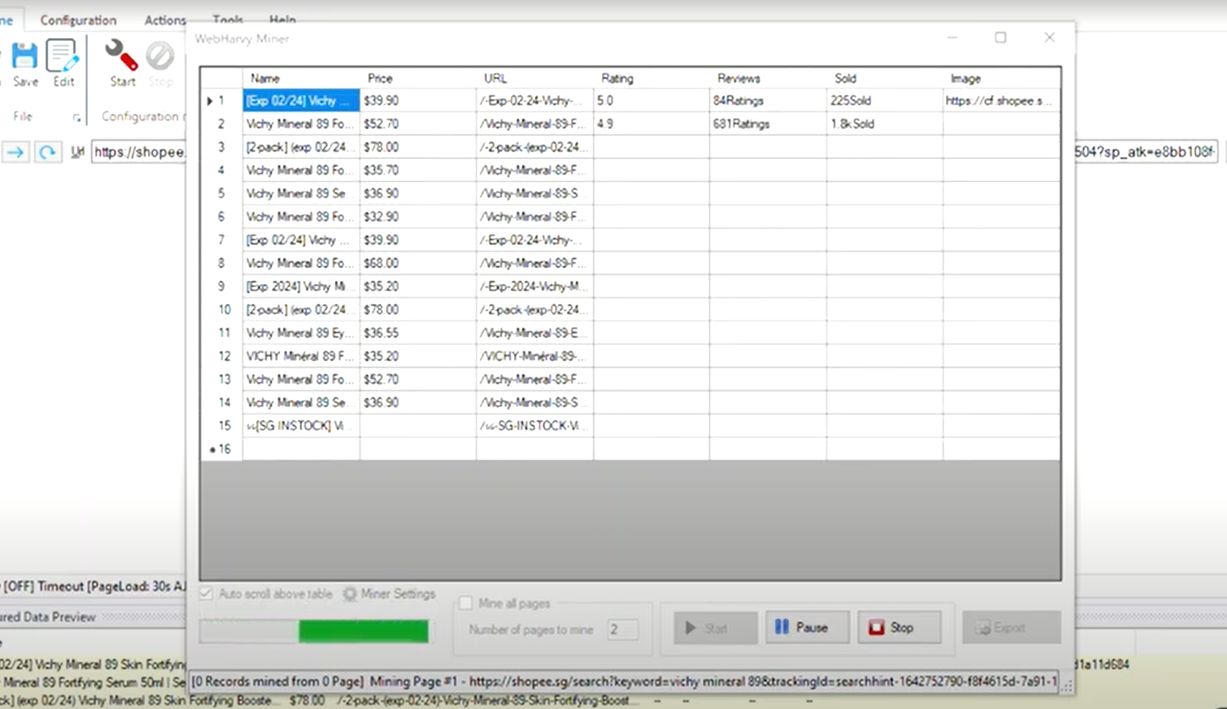1227x709 pixels.
Task: Toggle Auto scroll above table checkbox
Action: (x=206, y=594)
